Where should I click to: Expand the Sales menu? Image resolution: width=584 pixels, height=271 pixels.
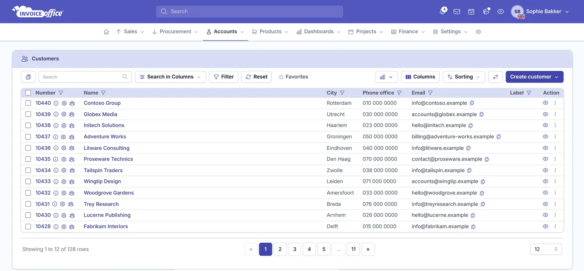(x=130, y=32)
